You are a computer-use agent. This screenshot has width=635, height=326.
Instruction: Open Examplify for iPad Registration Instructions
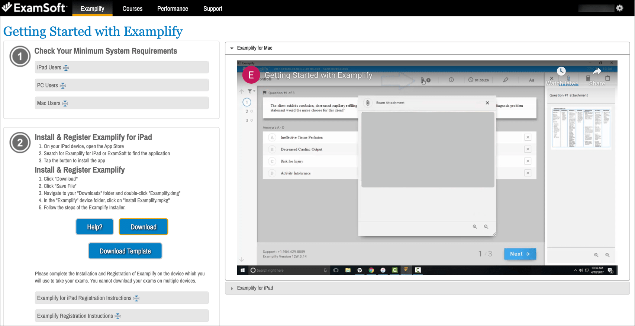coord(122,298)
